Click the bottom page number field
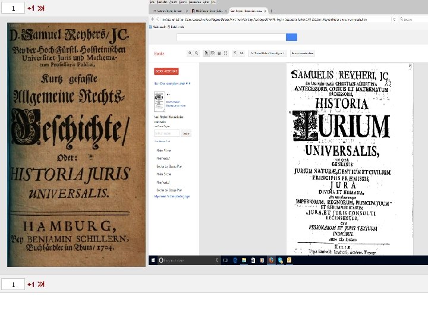The height and width of the screenshot is (321, 428). click(x=13, y=284)
